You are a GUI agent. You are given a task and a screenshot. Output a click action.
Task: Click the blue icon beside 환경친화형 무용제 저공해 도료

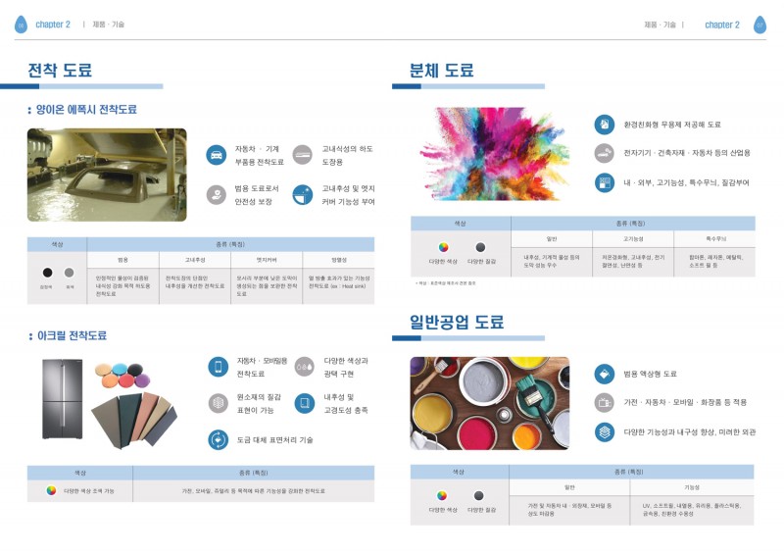[605, 125]
